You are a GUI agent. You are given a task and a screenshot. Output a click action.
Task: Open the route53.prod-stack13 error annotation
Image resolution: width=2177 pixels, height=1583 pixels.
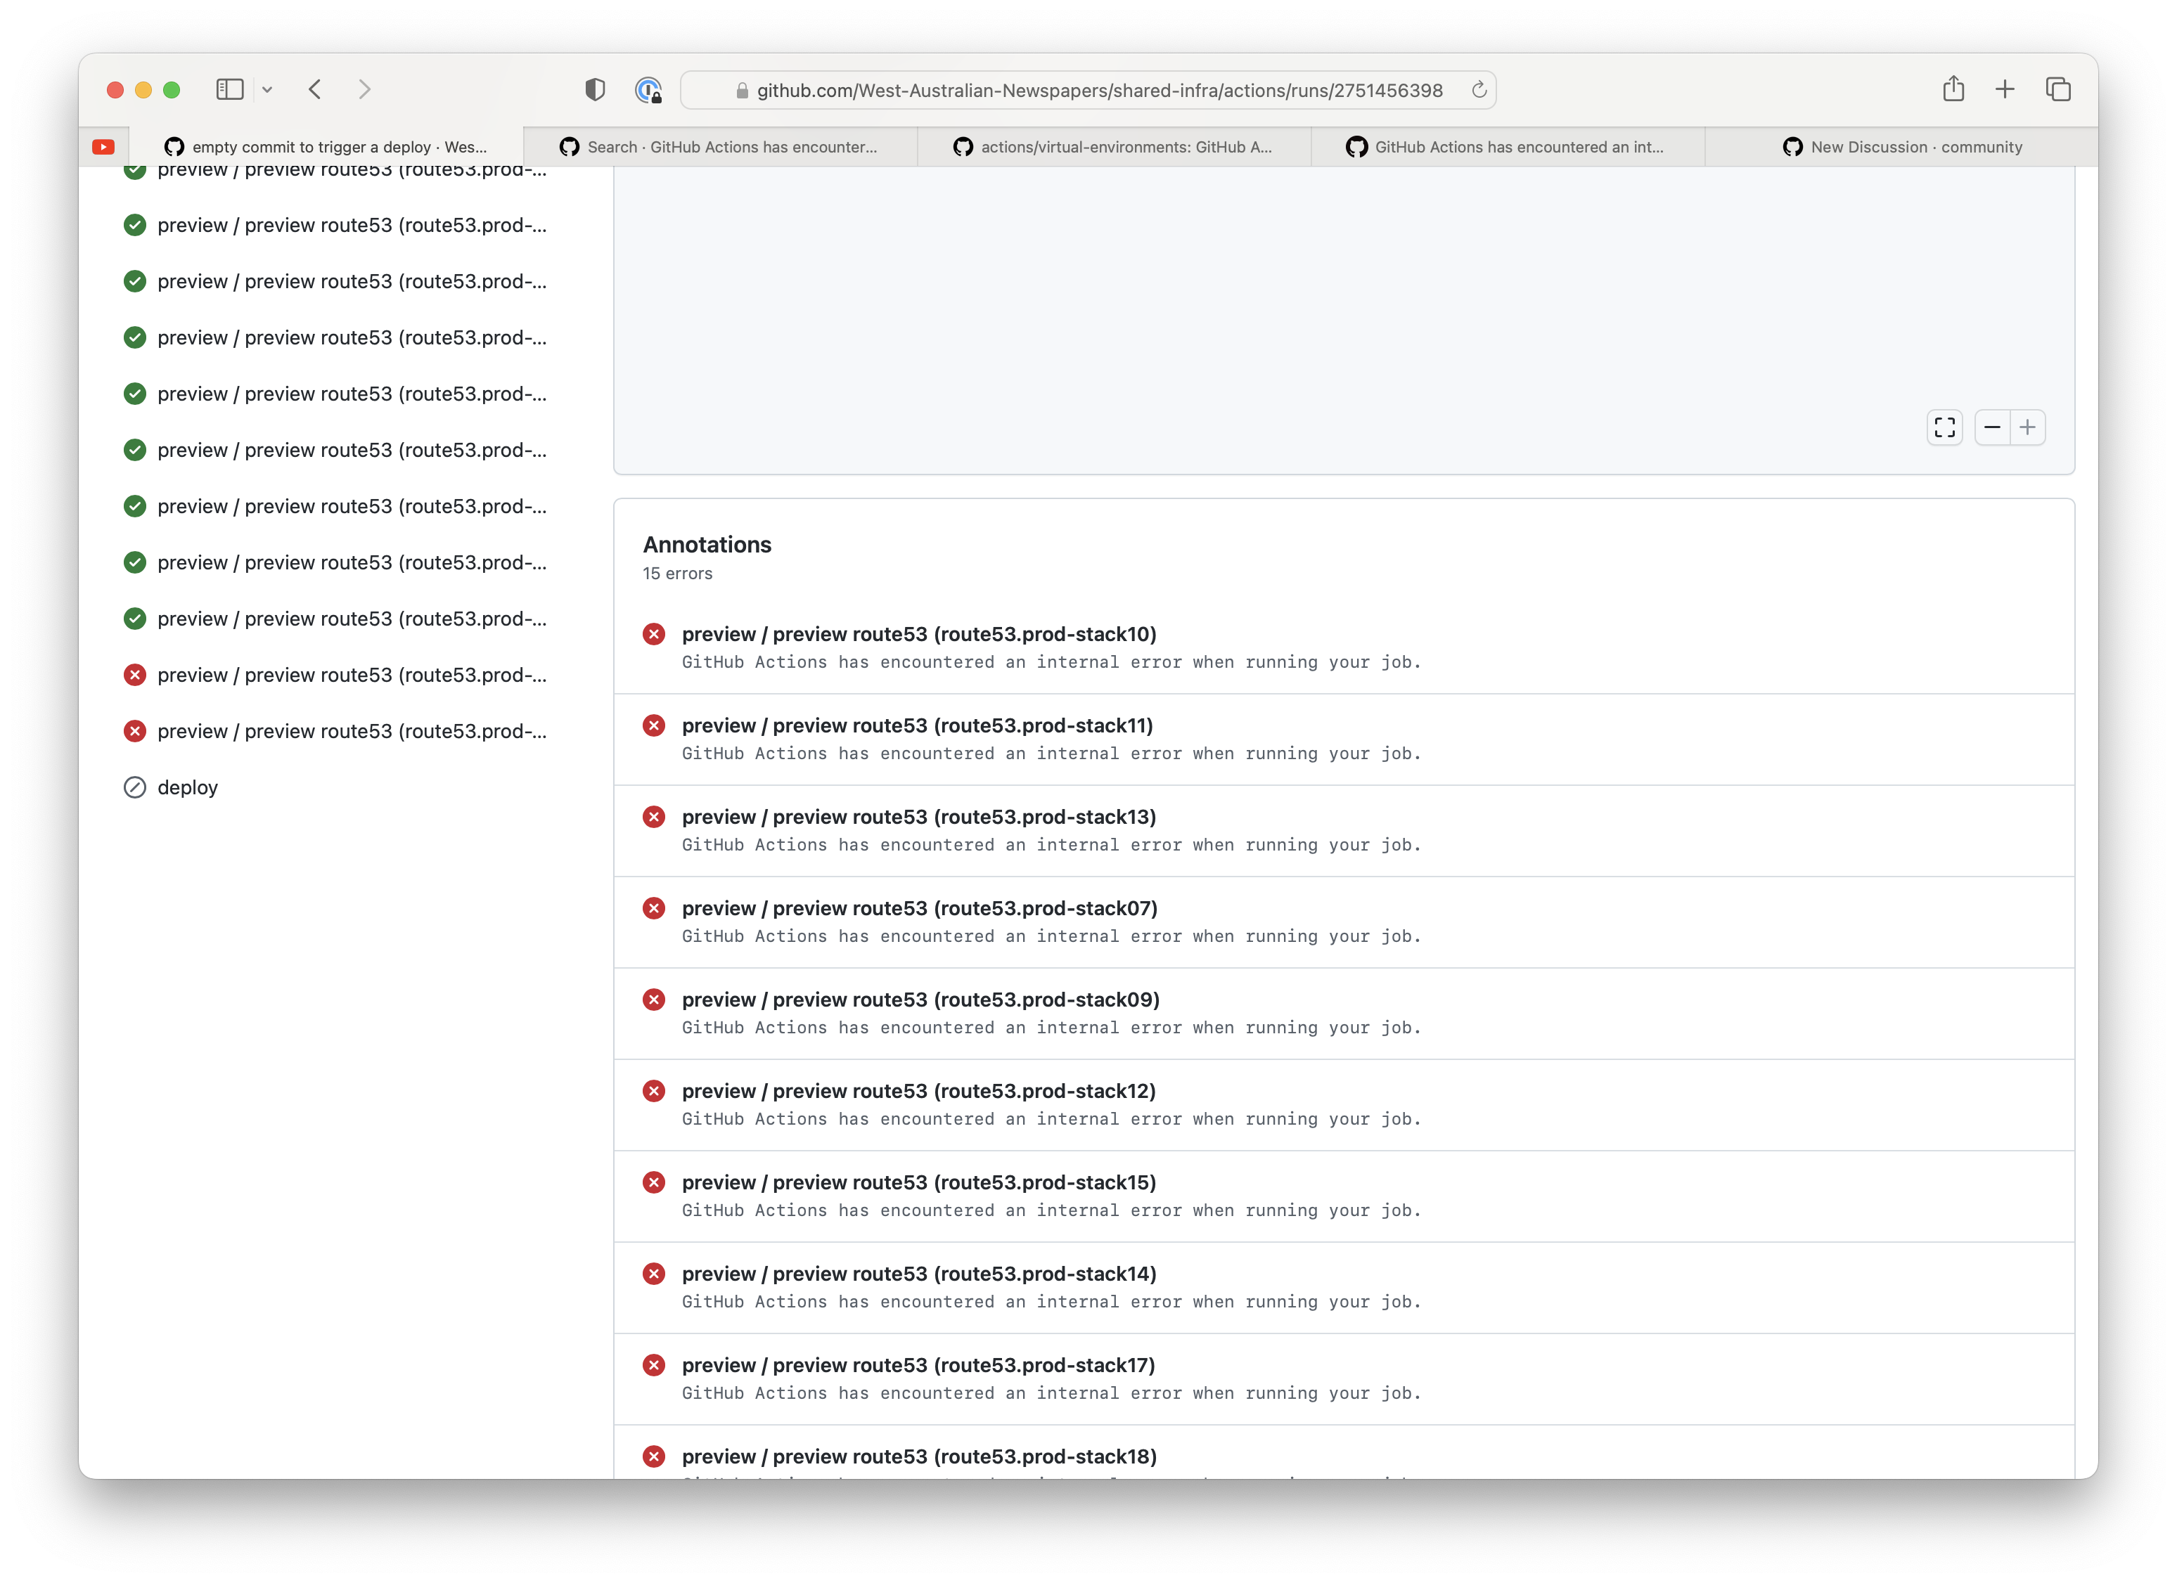coord(918,816)
